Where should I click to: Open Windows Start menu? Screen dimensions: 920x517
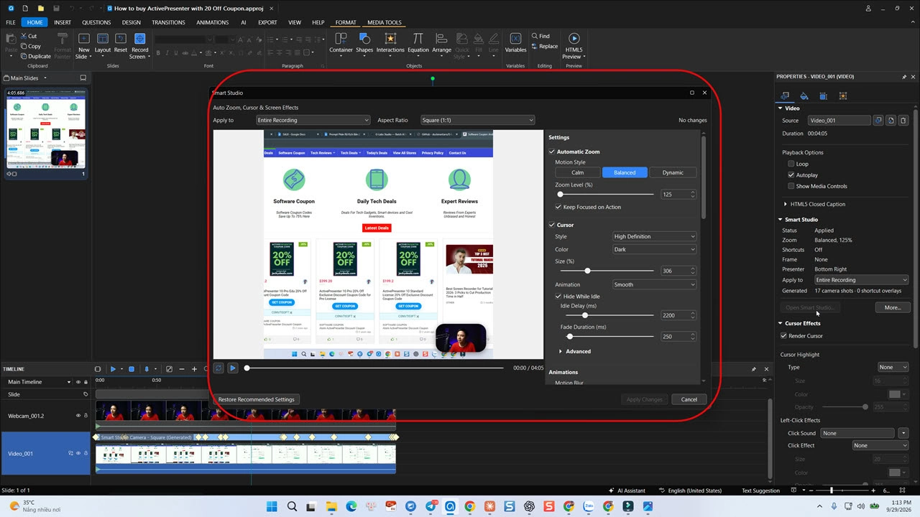272,506
